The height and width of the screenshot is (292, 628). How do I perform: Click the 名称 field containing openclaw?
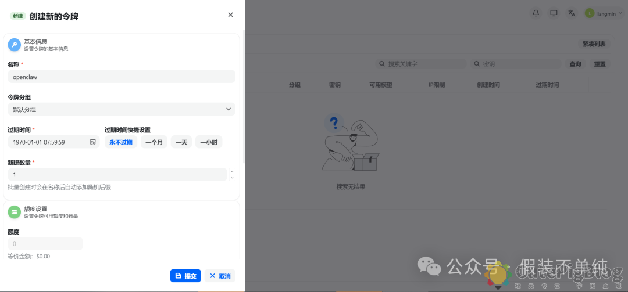[x=122, y=77]
